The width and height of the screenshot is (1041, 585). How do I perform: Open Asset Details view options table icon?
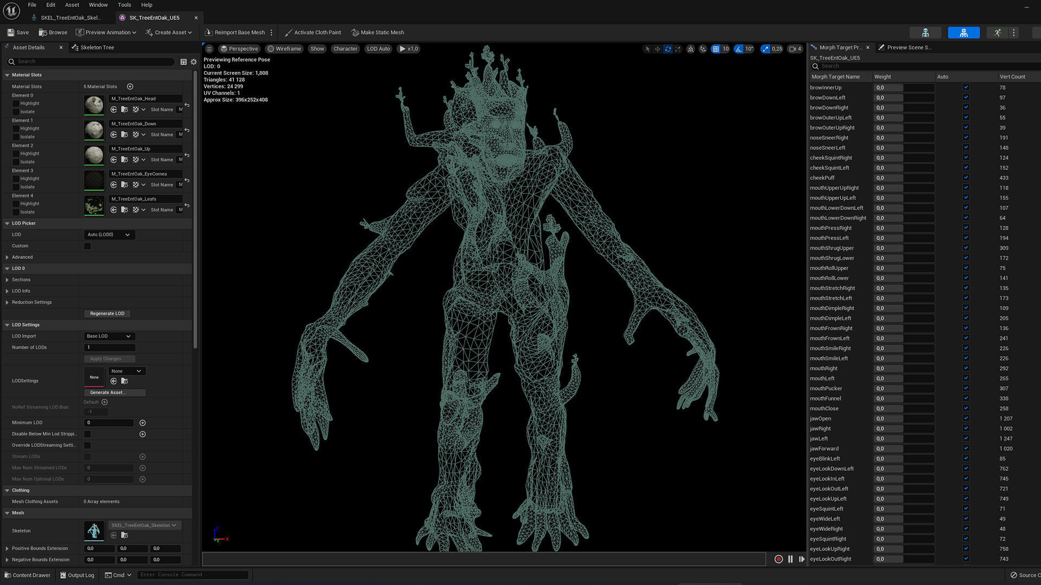tap(183, 62)
